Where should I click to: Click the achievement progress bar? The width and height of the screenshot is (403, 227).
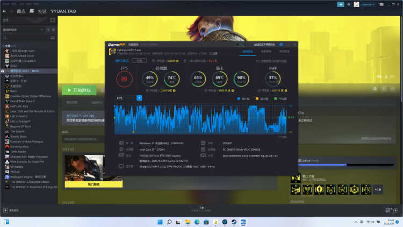(x=346, y=165)
